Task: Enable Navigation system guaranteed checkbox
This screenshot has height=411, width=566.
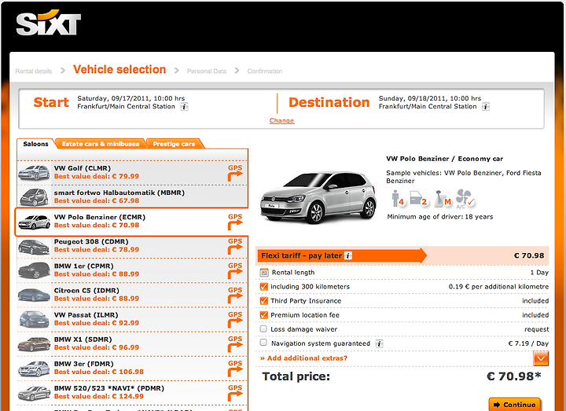Action: click(263, 343)
